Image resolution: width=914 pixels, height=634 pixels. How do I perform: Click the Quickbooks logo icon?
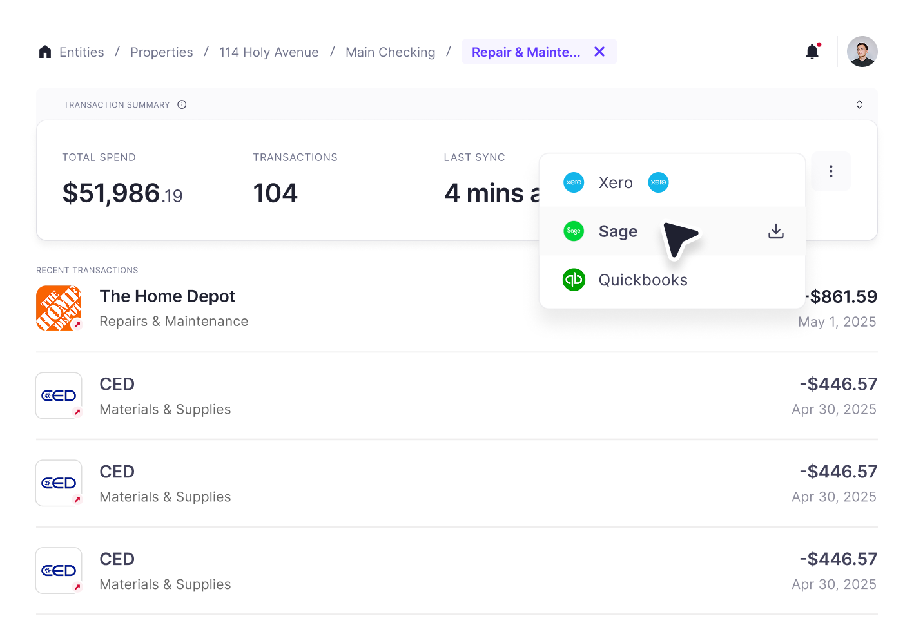(574, 280)
